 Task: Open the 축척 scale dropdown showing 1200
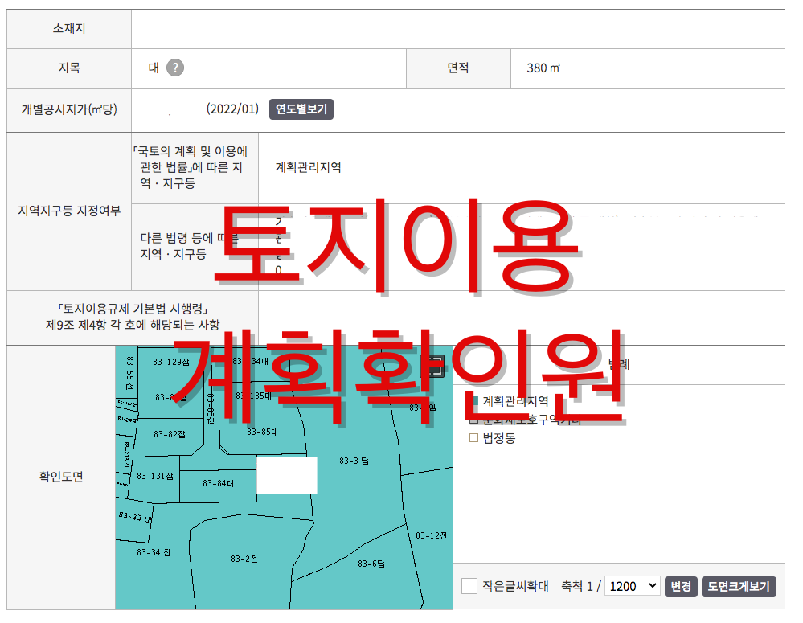pyautogui.click(x=632, y=586)
